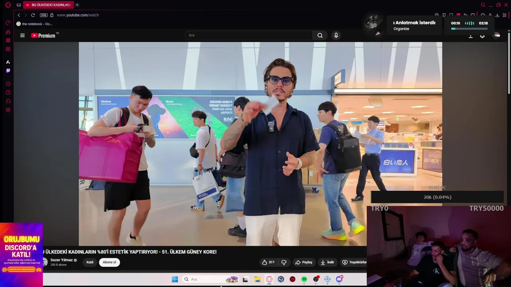Viewport: 511px width, 287px height.
Task: Click the 'Organize' track label
Action: coord(401,29)
